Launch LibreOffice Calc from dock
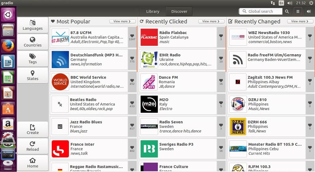 pos(8,77)
